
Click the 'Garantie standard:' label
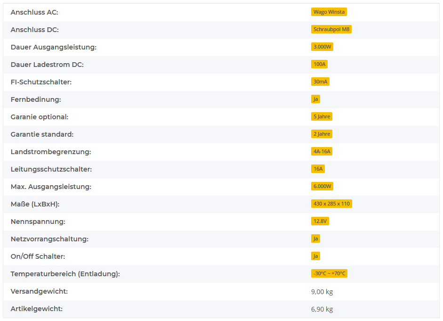(x=42, y=134)
